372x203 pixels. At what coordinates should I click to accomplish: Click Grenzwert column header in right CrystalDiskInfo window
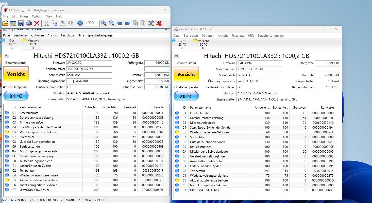coord(298,108)
